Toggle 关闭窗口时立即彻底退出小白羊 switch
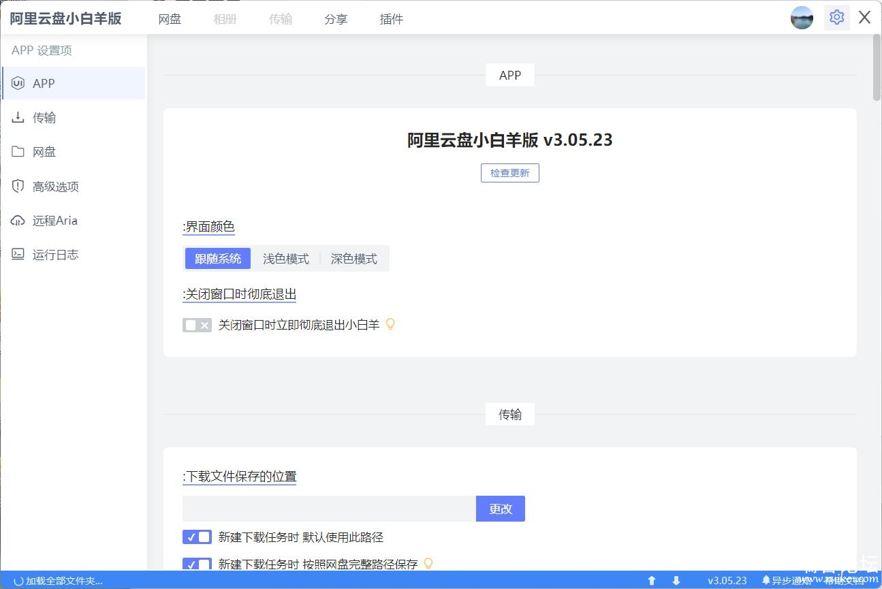 click(x=197, y=325)
